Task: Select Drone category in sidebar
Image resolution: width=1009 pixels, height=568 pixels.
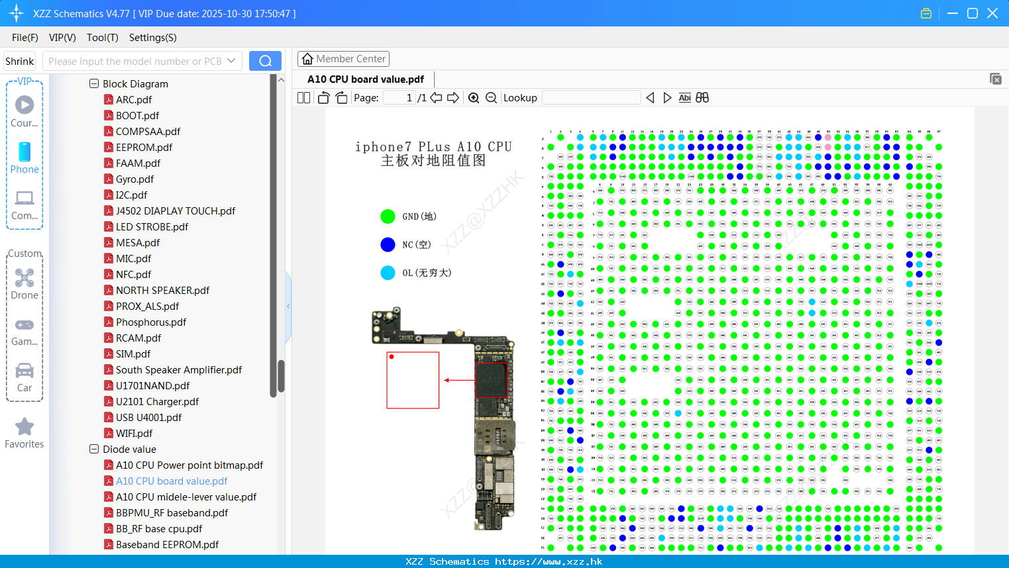Action: click(25, 284)
